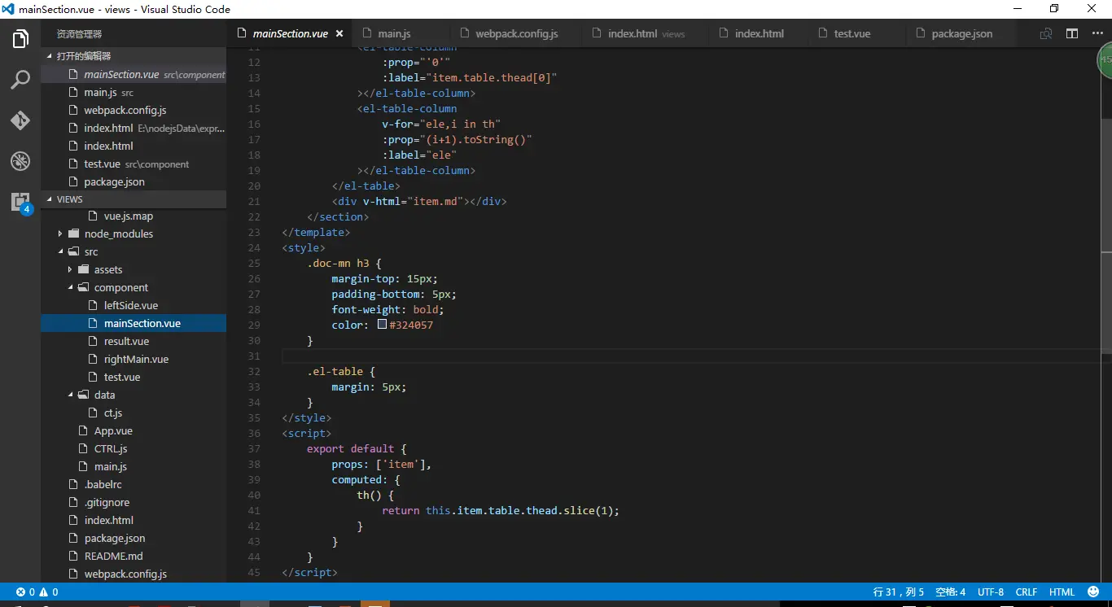Place cursor on '.doc-mn h3 {' selector line
The height and width of the screenshot is (607, 1112).
coord(344,263)
